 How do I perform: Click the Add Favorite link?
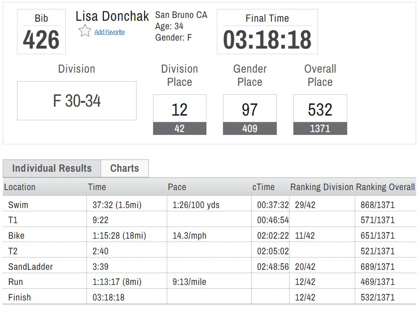(109, 32)
